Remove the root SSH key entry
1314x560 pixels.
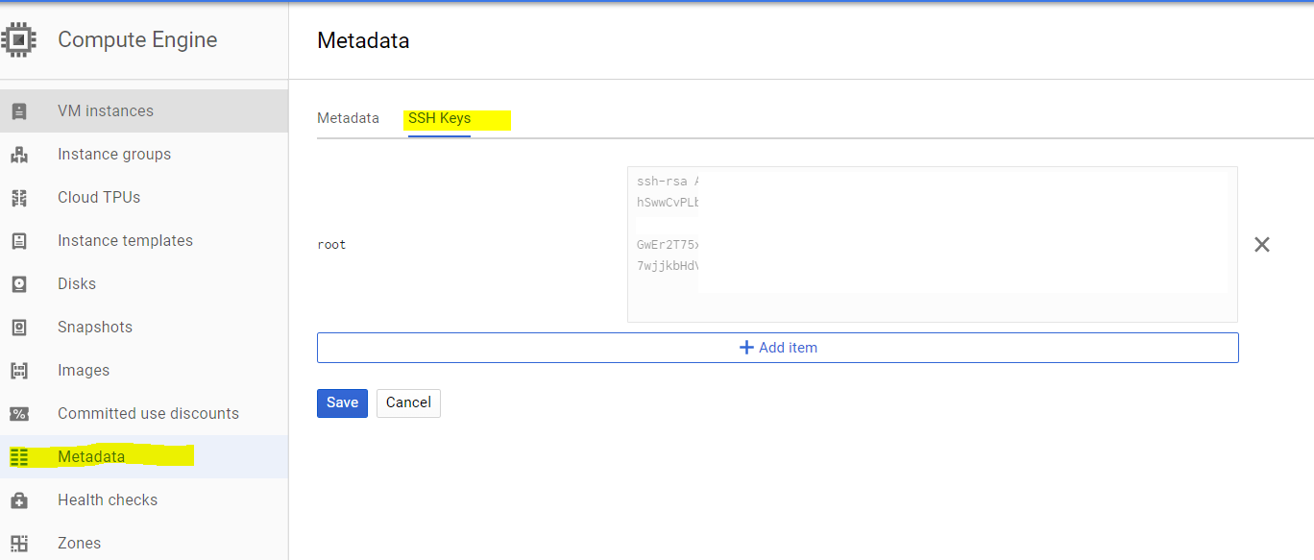pyautogui.click(x=1262, y=245)
